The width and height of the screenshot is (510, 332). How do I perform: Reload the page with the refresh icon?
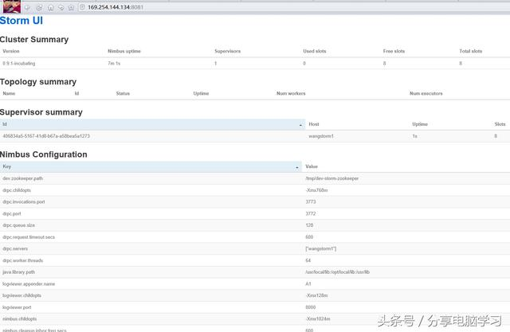pos(39,7)
